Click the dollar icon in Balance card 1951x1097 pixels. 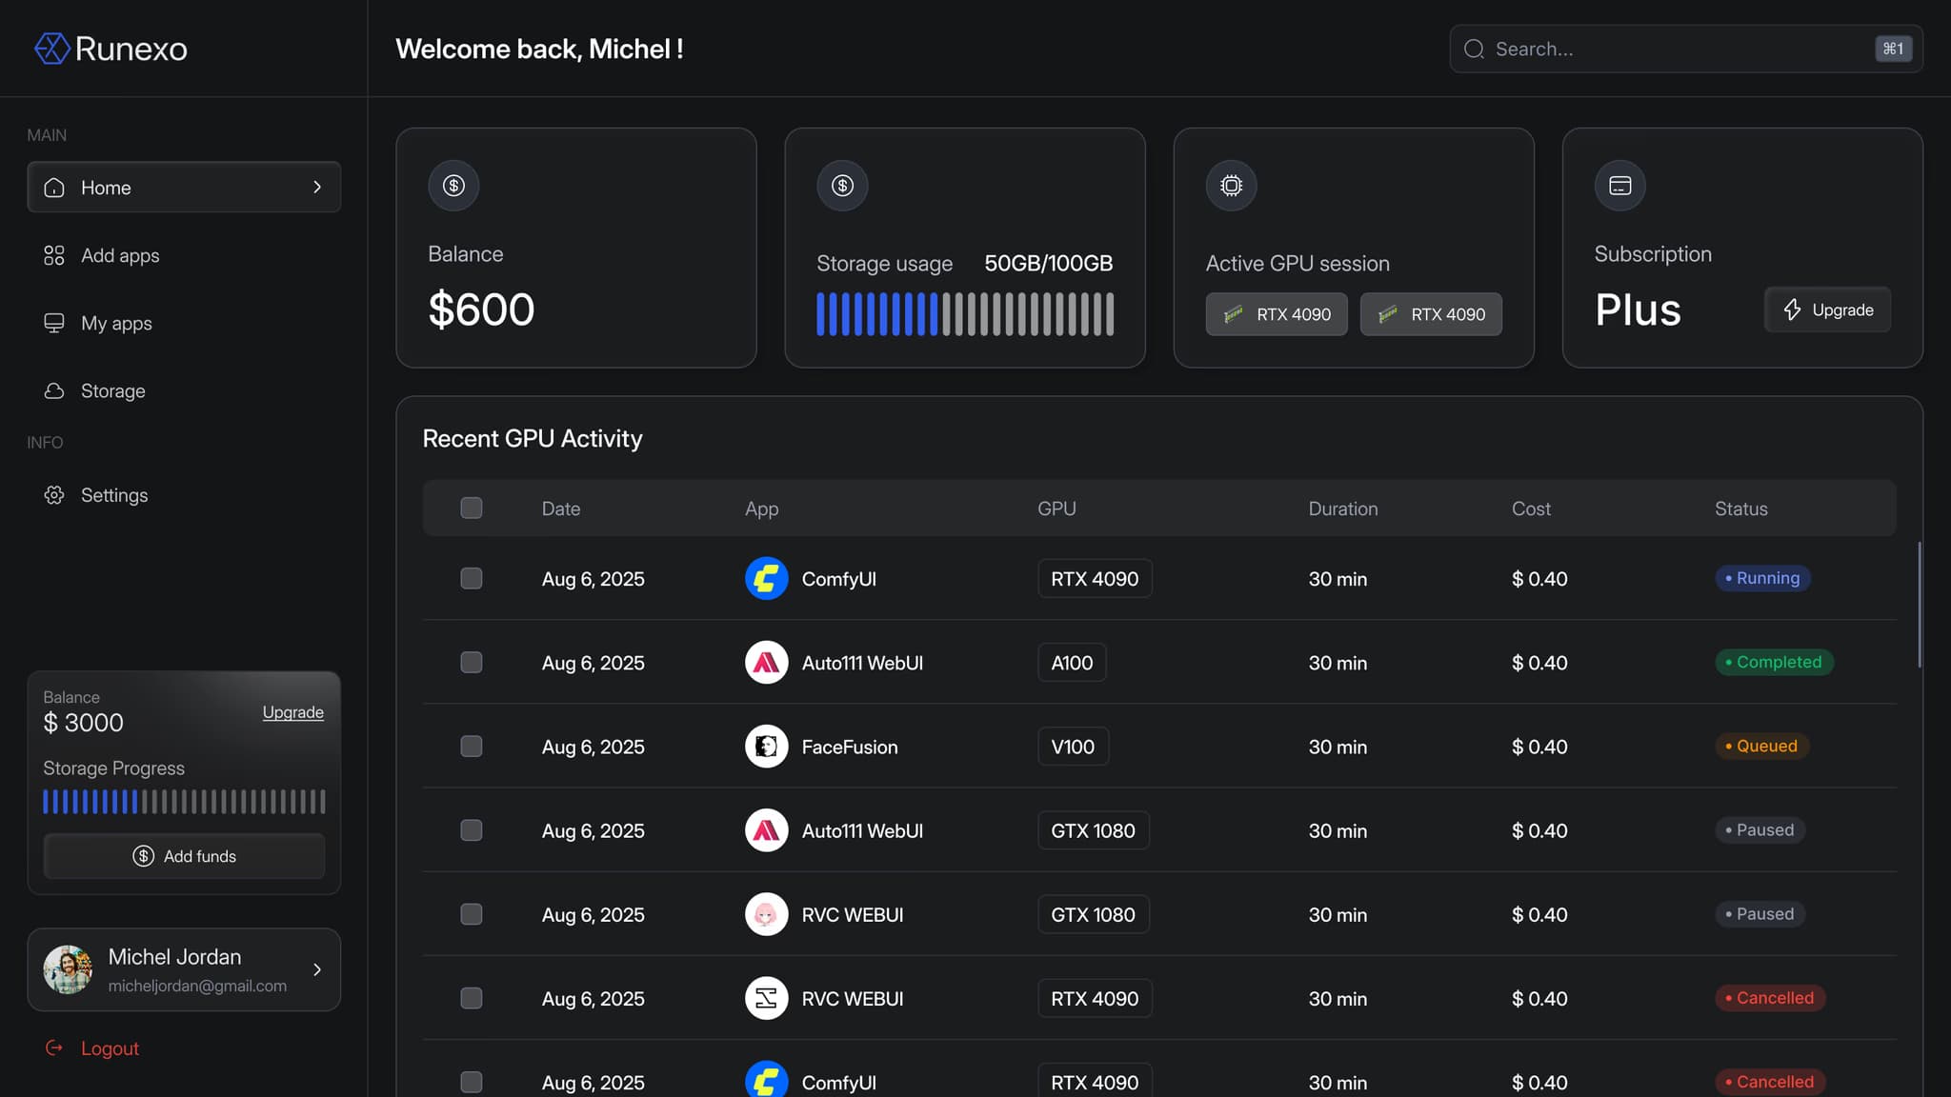453,186
